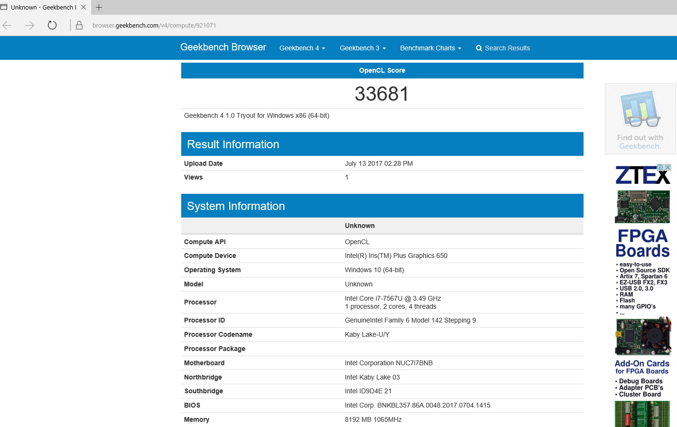Go to Geekbench Browser home link
Screen dimensions: 677x427
tap(223, 47)
